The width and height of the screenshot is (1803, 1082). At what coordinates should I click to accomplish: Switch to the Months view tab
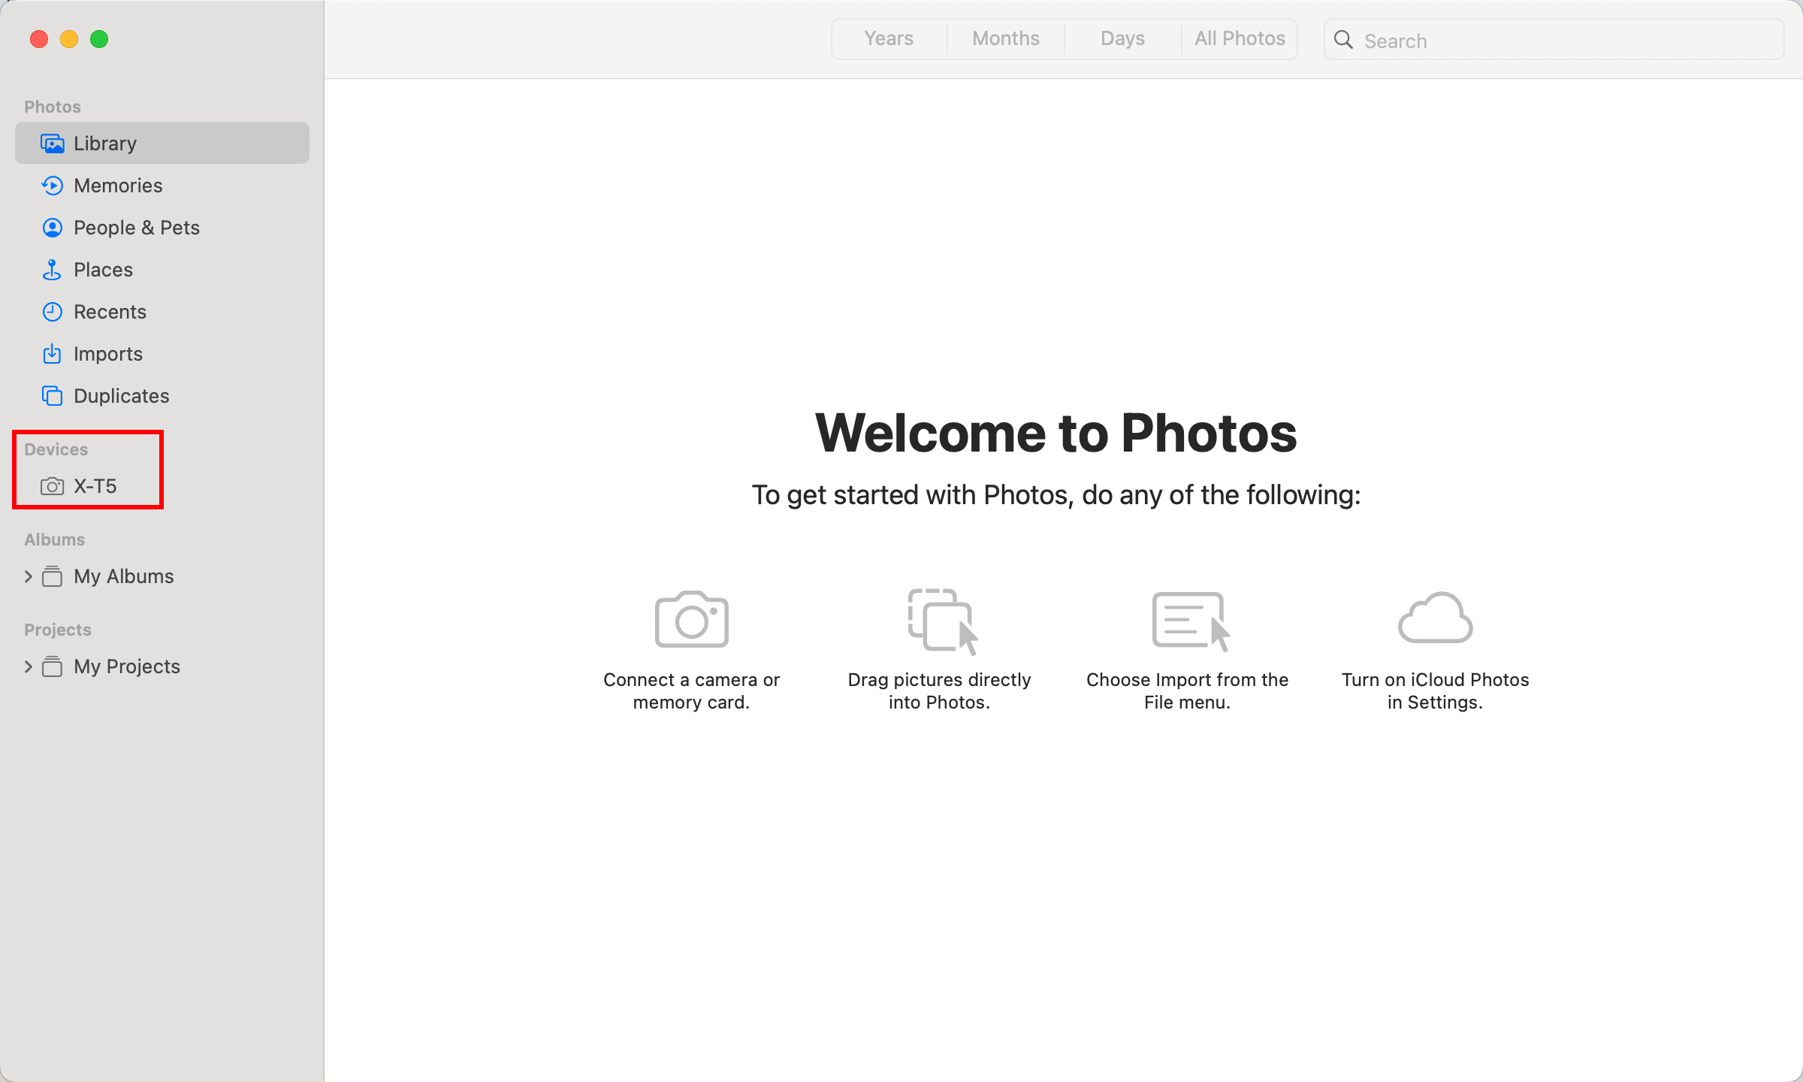pyautogui.click(x=1005, y=39)
